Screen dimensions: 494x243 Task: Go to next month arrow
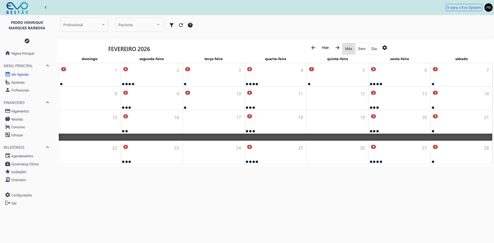(337, 48)
